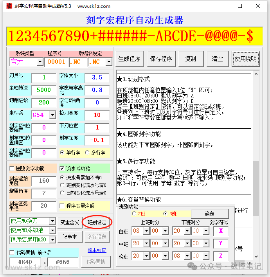
Task: Open the 后缀名设定 .NC dropdown arrow
Action: tap(109, 62)
